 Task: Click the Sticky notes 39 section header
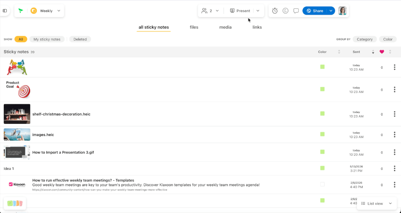19,52
